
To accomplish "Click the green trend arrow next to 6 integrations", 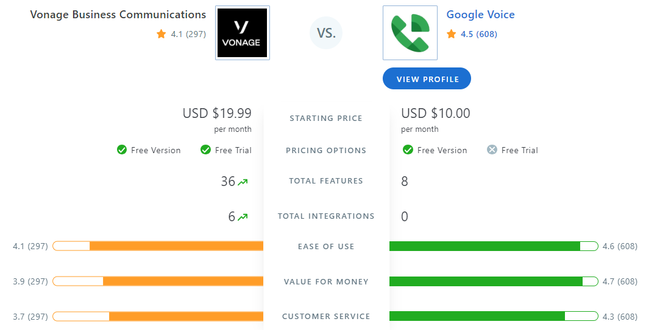I will click(243, 217).
